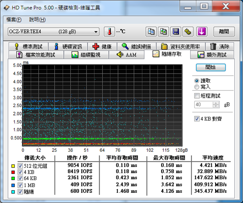This screenshot has width=243, height=203.
Task: Click the 離開 exit button
Action: click(224, 32)
